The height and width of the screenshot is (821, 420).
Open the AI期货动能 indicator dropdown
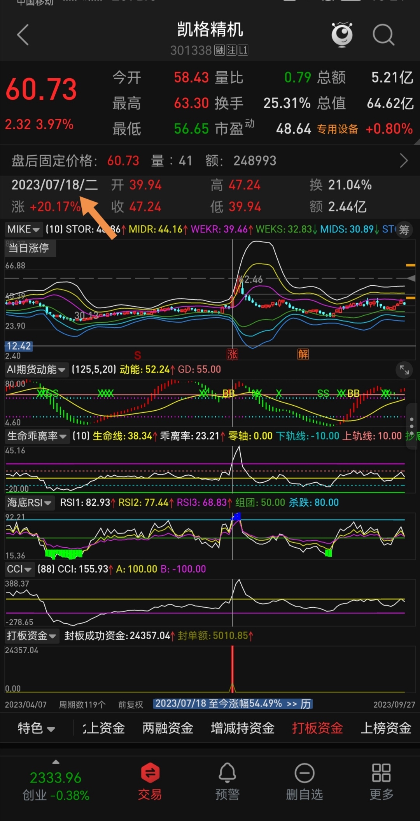click(36, 369)
